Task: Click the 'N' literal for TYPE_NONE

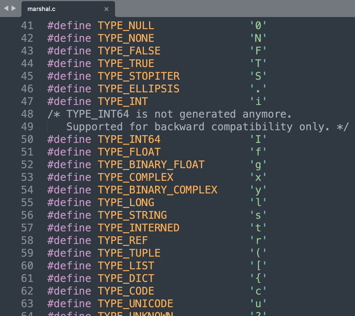Action: 258,38
